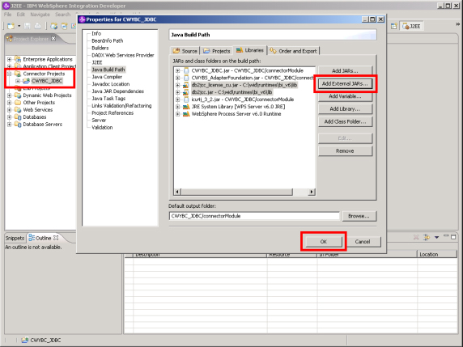This screenshot has width=463, height=347.
Task: Browse for the default output folder
Action: coord(359,216)
